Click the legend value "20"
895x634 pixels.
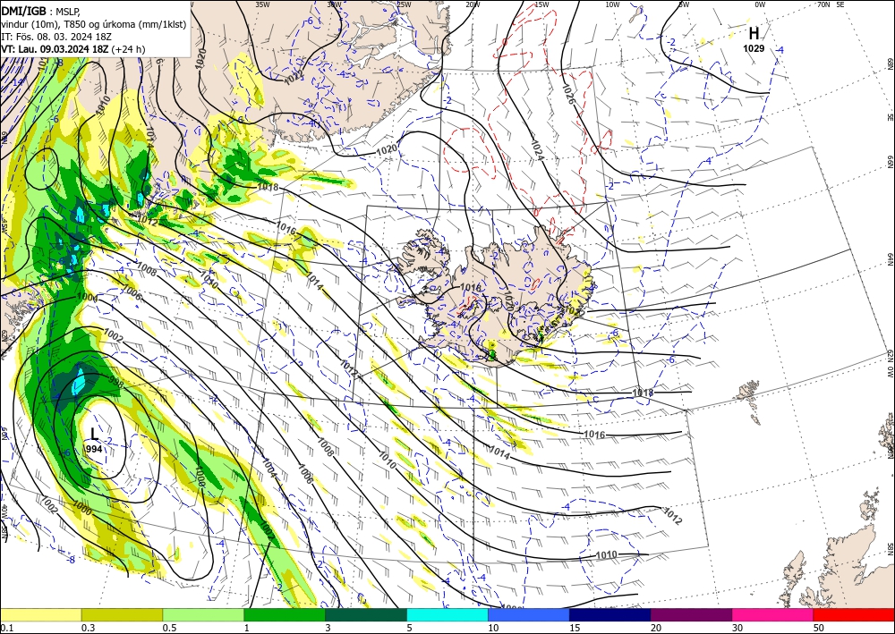tap(656, 628)
